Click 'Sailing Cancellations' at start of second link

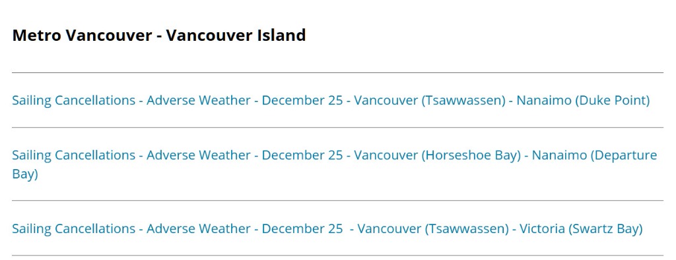pos(74,155)
